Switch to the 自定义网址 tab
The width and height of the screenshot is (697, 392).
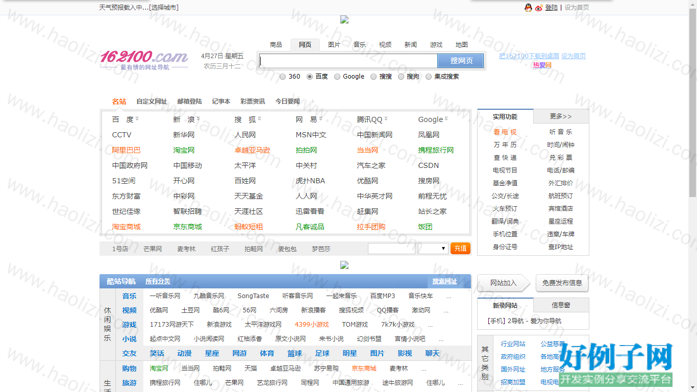click(x=152, y=102)
